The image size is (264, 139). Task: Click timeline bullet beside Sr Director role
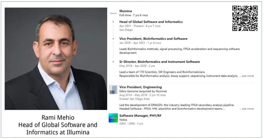pyautogui.click(x=113, y=62)
